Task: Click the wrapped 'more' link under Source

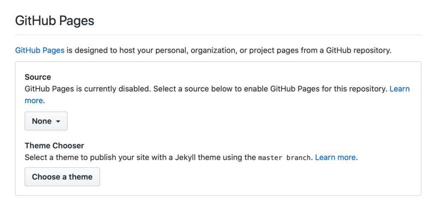Action: (34, 101)
